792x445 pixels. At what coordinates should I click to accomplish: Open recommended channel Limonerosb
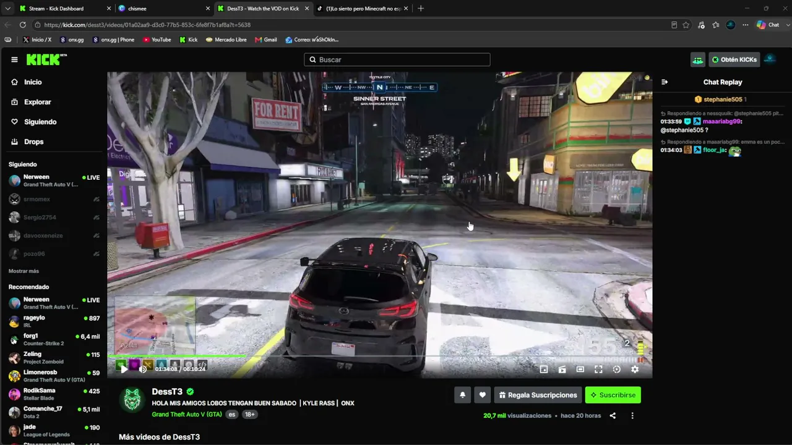coord(54,376)
